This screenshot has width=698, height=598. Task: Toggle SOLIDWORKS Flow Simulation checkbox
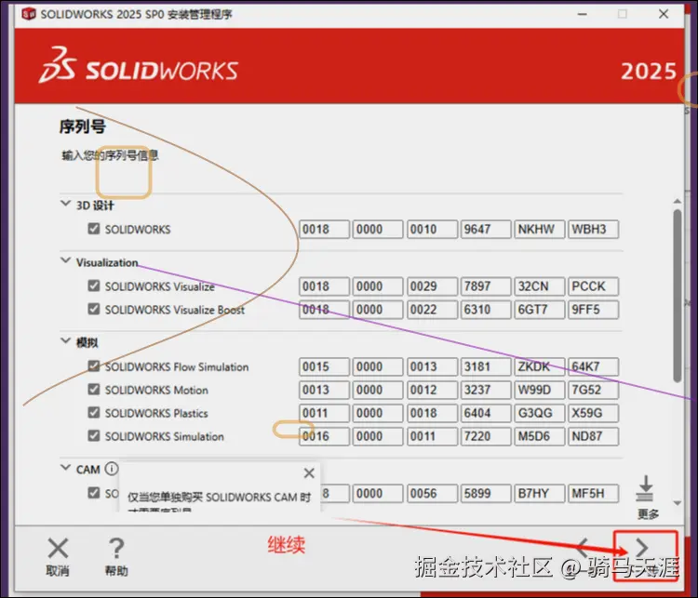(93, 366)
